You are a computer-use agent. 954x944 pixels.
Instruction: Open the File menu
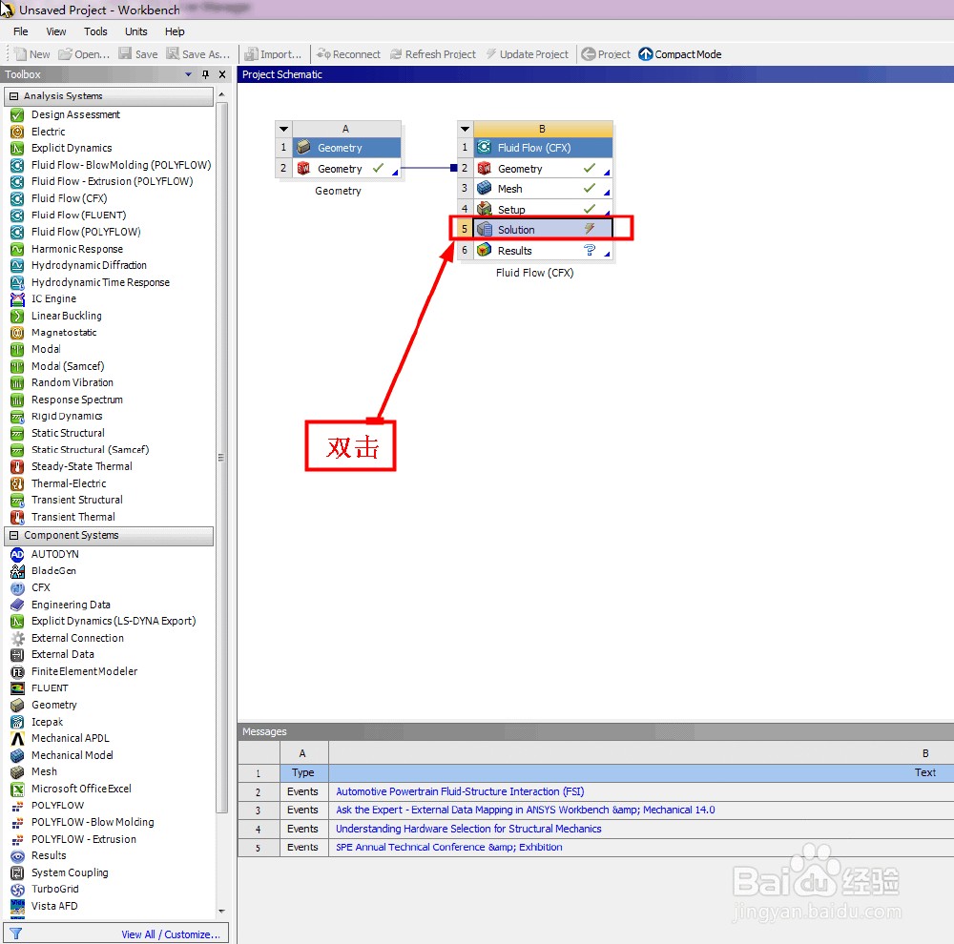[21, 31]
